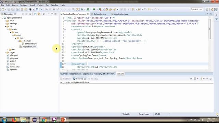The height and width of the screenshot is (123, 219).
Task: Open the Source menu
Action: point(15,5)
